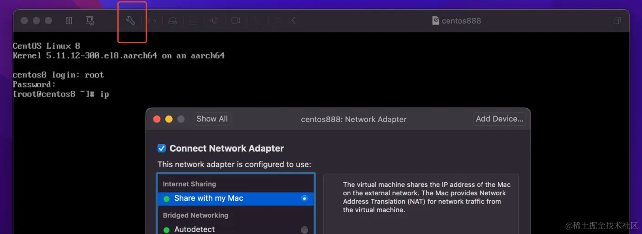
Task: Uncheck Connect Network Adapter checkbox
Action: [162, 148]
